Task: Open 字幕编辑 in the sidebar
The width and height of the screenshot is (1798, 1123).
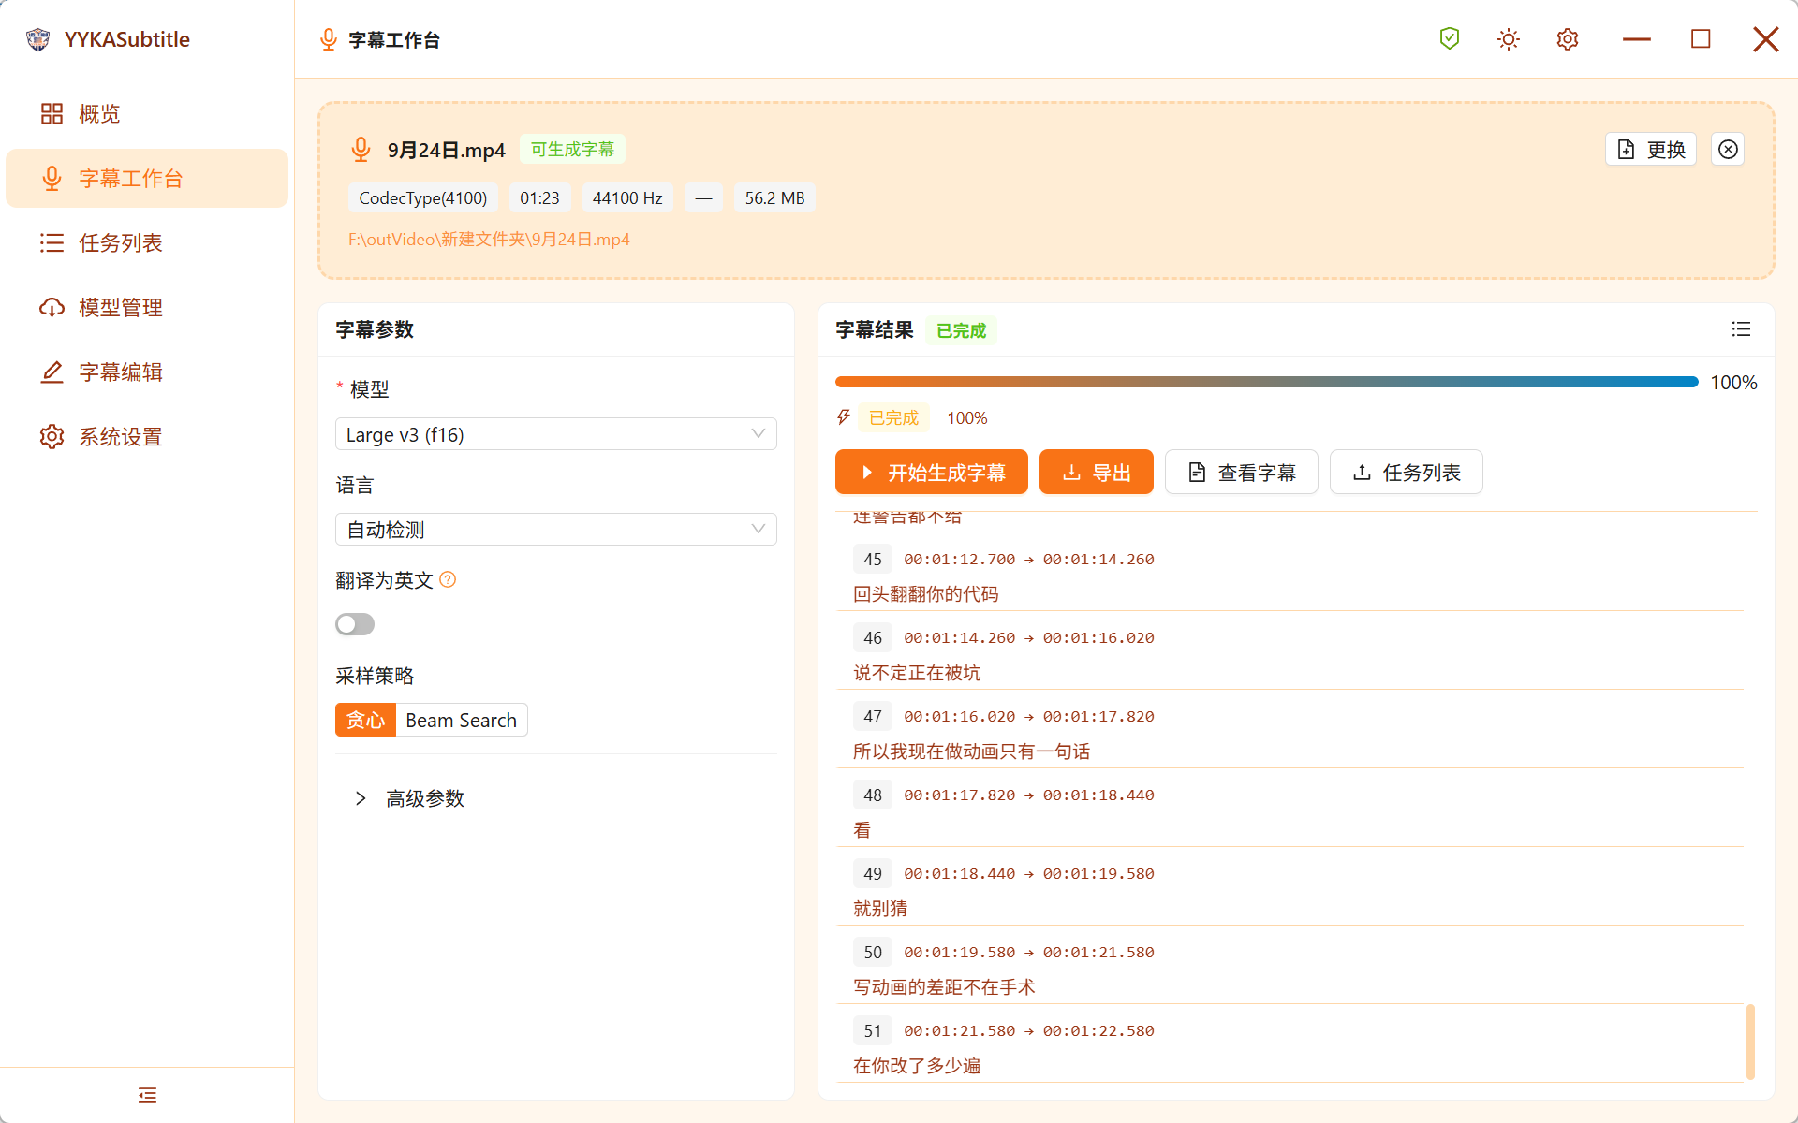Action: (147, 372)
